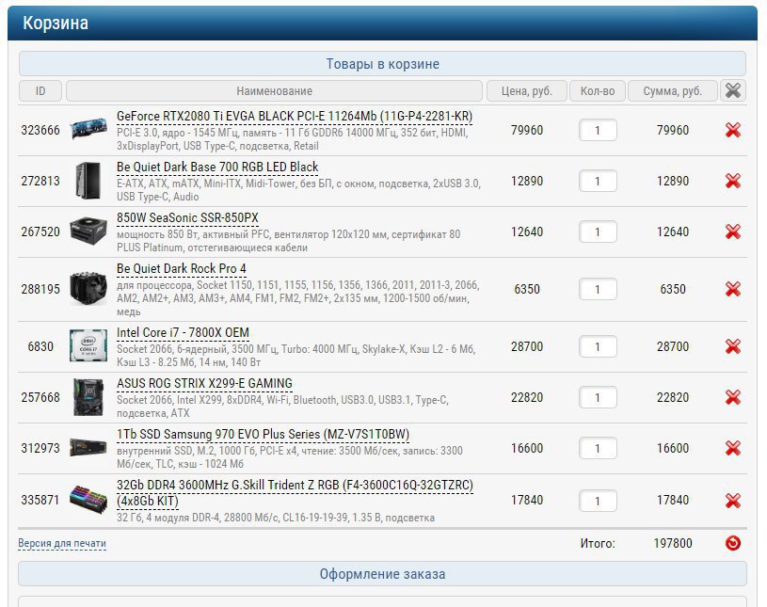Open the GeForce RTX2080 Ti thumbnail
The image size is (767, 607).
(88, 129)
